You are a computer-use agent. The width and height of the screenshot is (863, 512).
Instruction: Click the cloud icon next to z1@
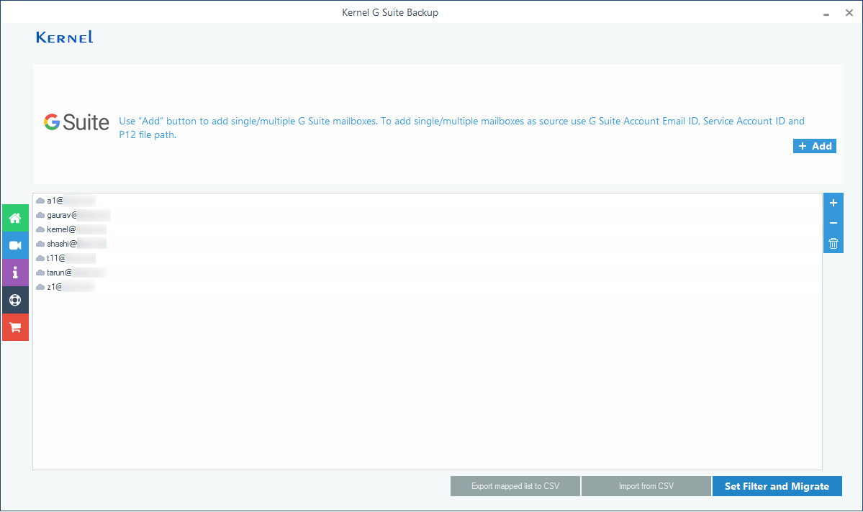coord(40,286)
